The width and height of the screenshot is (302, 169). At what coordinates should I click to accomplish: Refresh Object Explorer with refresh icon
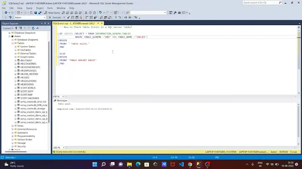pos(33,28)
